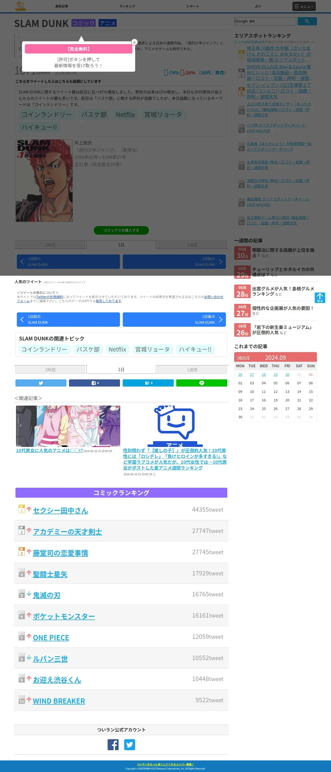Click コミックスを購入する green button
Image resolution: width=331 pixels, height=772 pixels.
click(121, 230)
